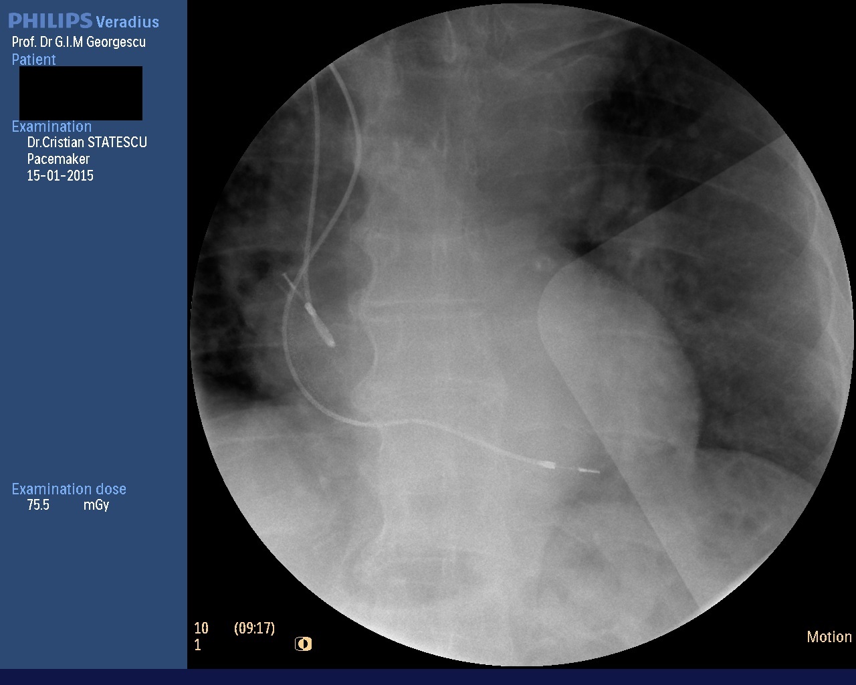Click the contrast half-circle icon
The width and height of the screenshot is (856, 685).
303,644
